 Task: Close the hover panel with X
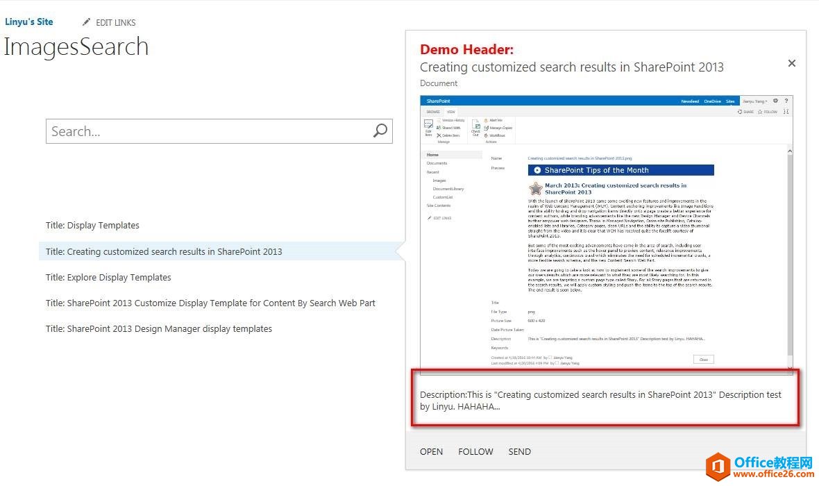[791, 63]
